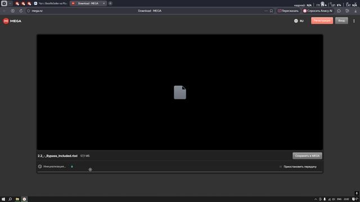Open the browser sidebar panel icon
This screenshot has width=360, height=202.
[4, 3]
